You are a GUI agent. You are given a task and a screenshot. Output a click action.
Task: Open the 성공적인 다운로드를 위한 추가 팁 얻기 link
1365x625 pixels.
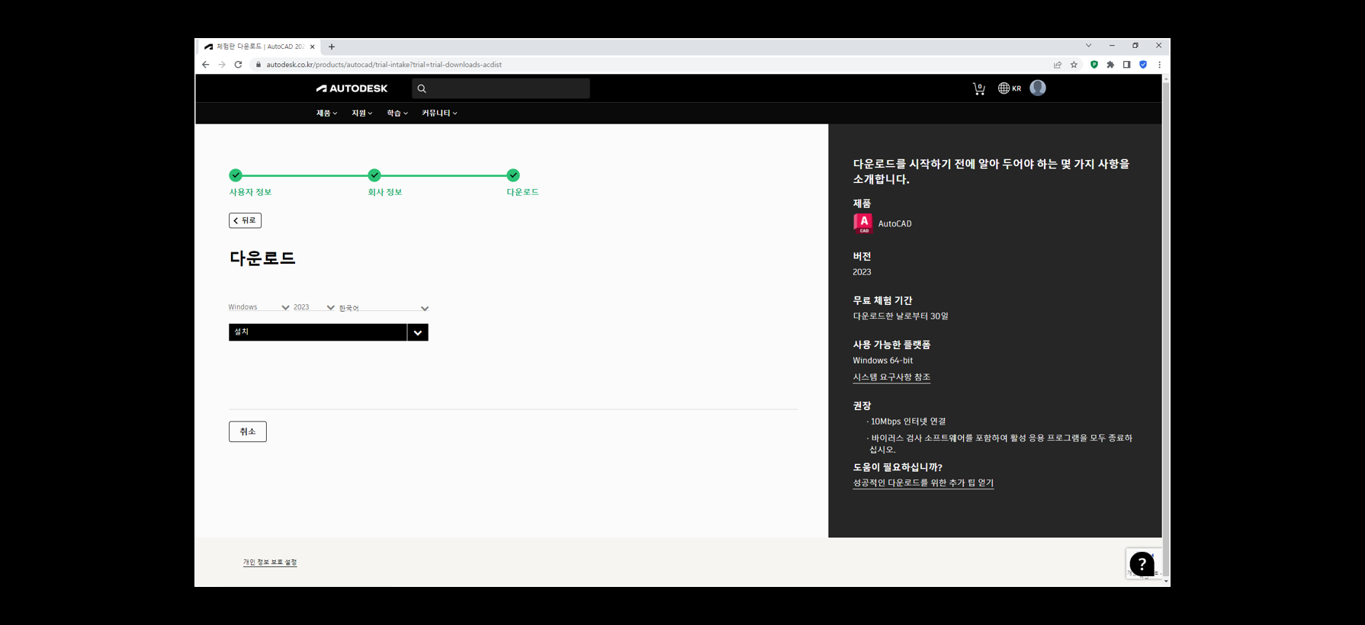point(923,482)
